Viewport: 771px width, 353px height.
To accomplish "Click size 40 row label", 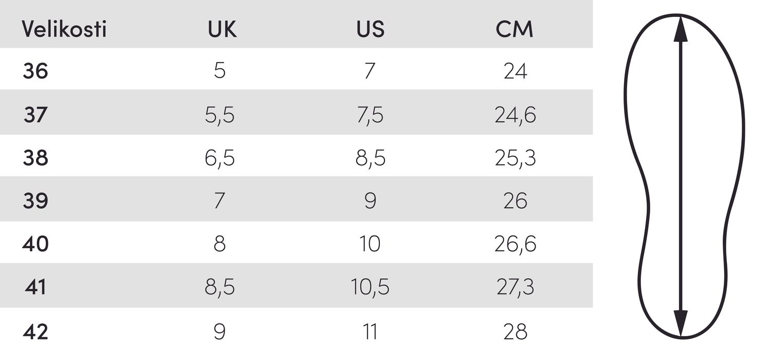I will click(x=35, y=244).
